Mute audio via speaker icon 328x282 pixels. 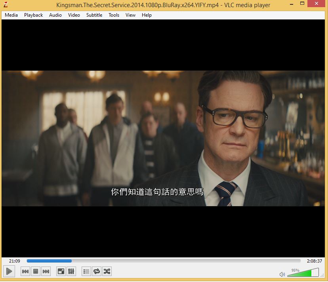click(282, 274)
